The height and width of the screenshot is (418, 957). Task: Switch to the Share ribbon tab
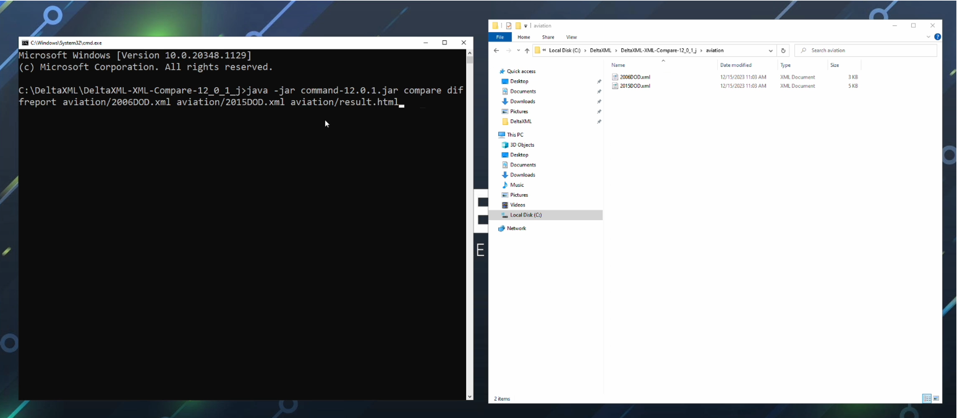(x=548, y=37)
